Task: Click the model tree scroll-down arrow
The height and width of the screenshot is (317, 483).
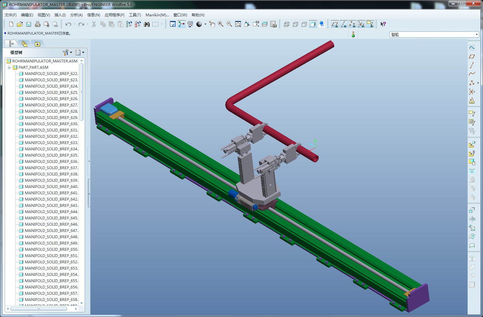Action: coord(82,303)
